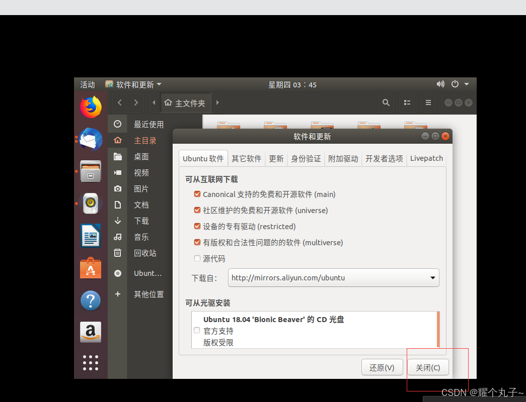Click the search icon in Files
This screenshot has width=526, height=402.
[386, 103]
